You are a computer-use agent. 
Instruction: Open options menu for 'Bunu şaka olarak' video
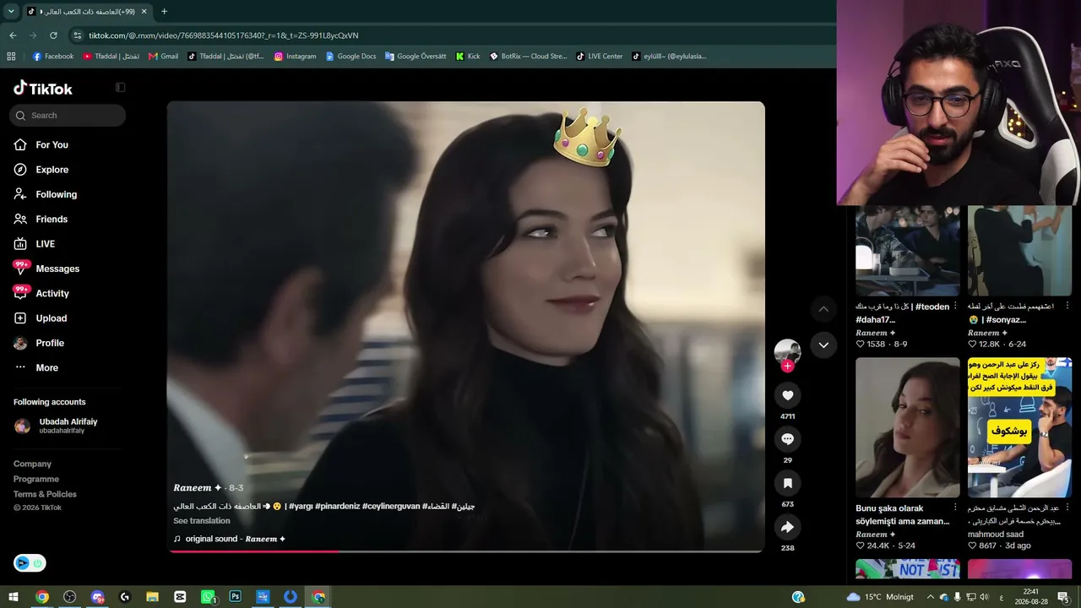coord(955,508)
